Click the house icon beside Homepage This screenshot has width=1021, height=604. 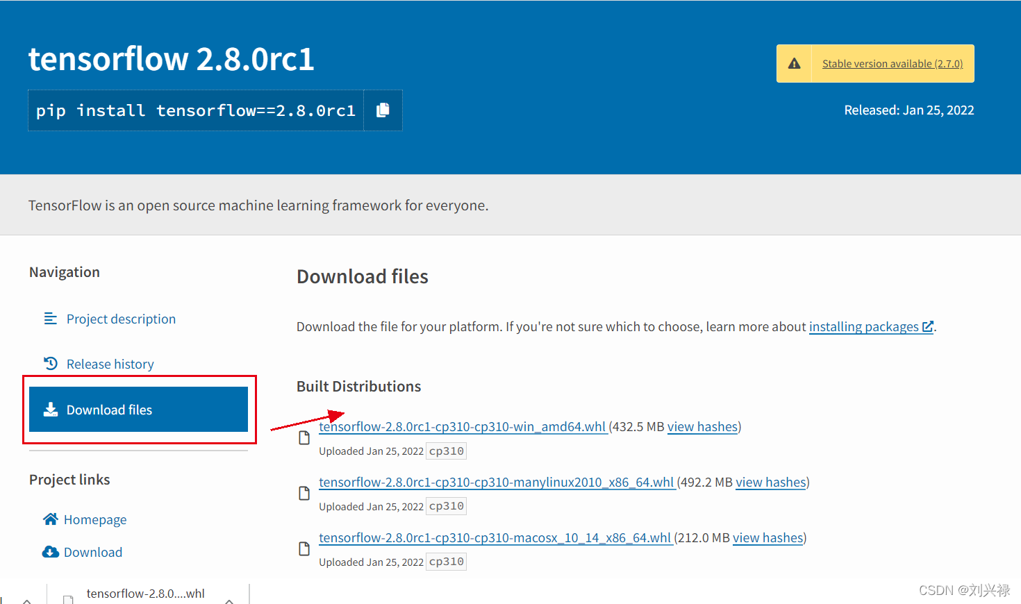pyautogui.click(x=50, y=519)
